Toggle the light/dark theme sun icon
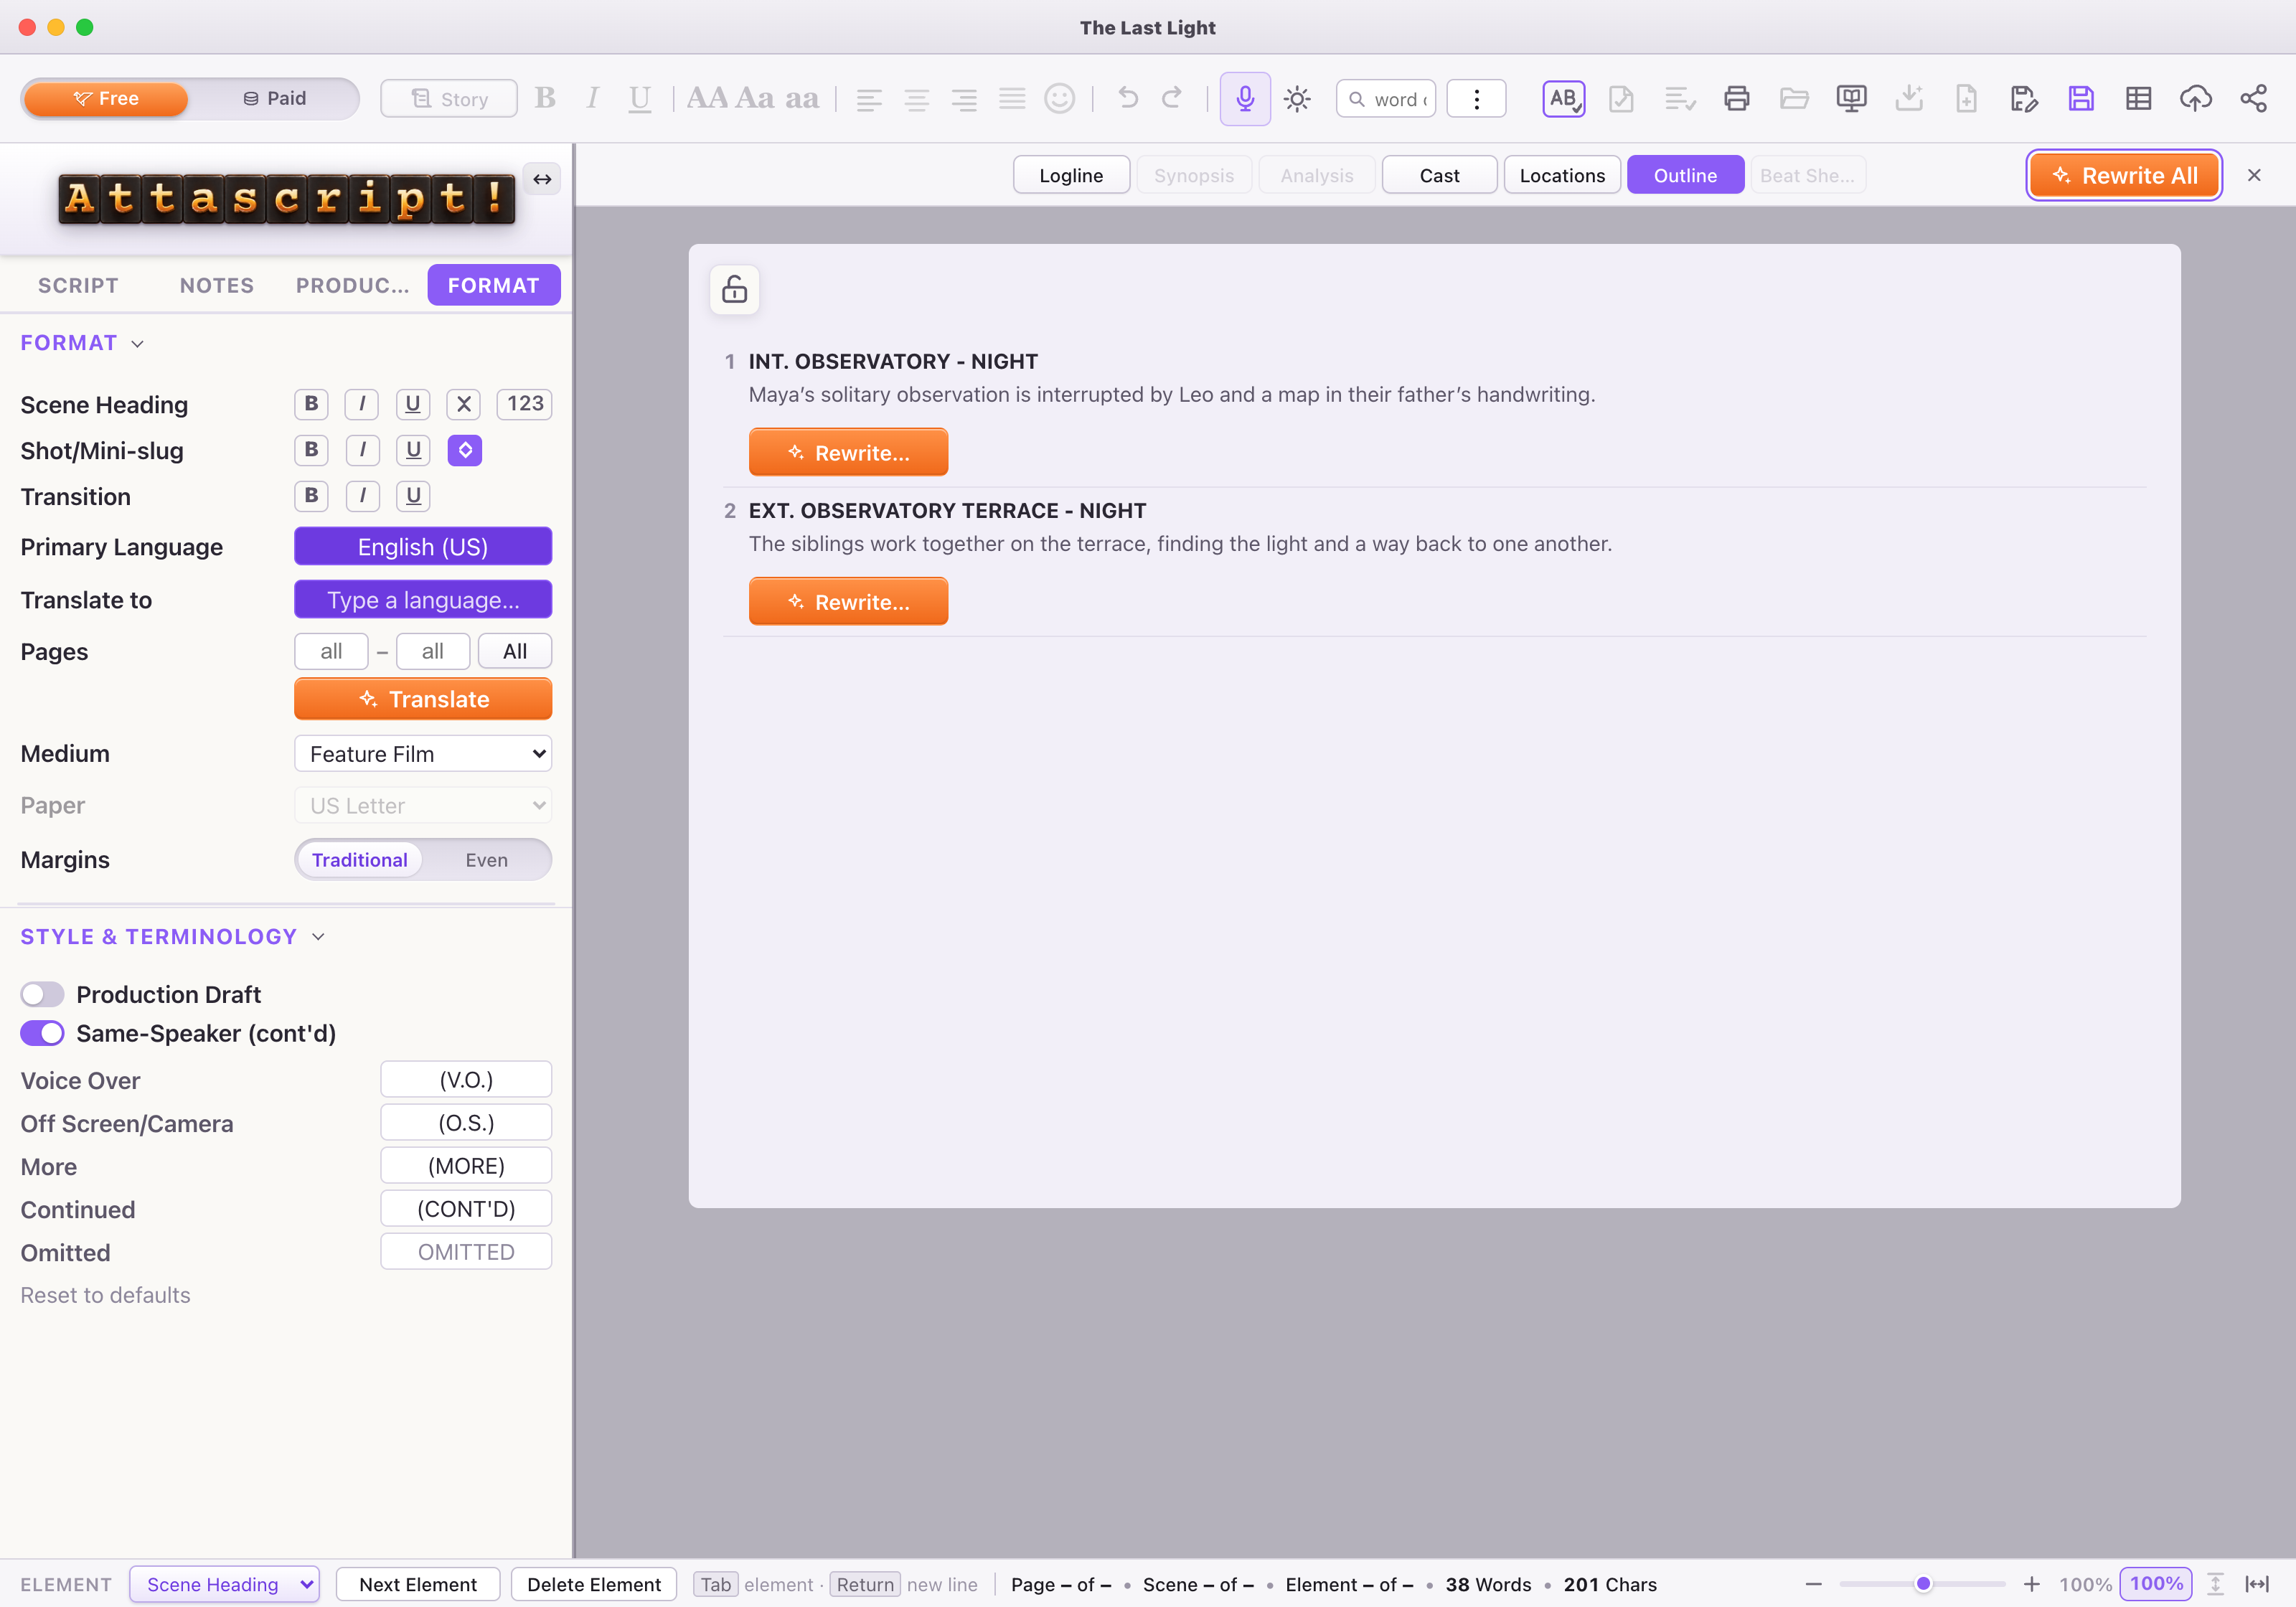The width and height of the screenshot is (2296, 1607). (x=1297, y=98)
